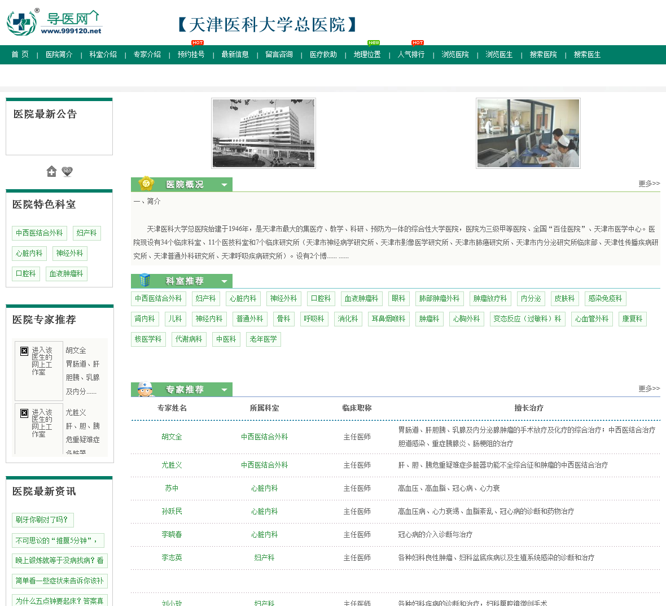Click the heart favorite icon

click(x=67, y=171)
